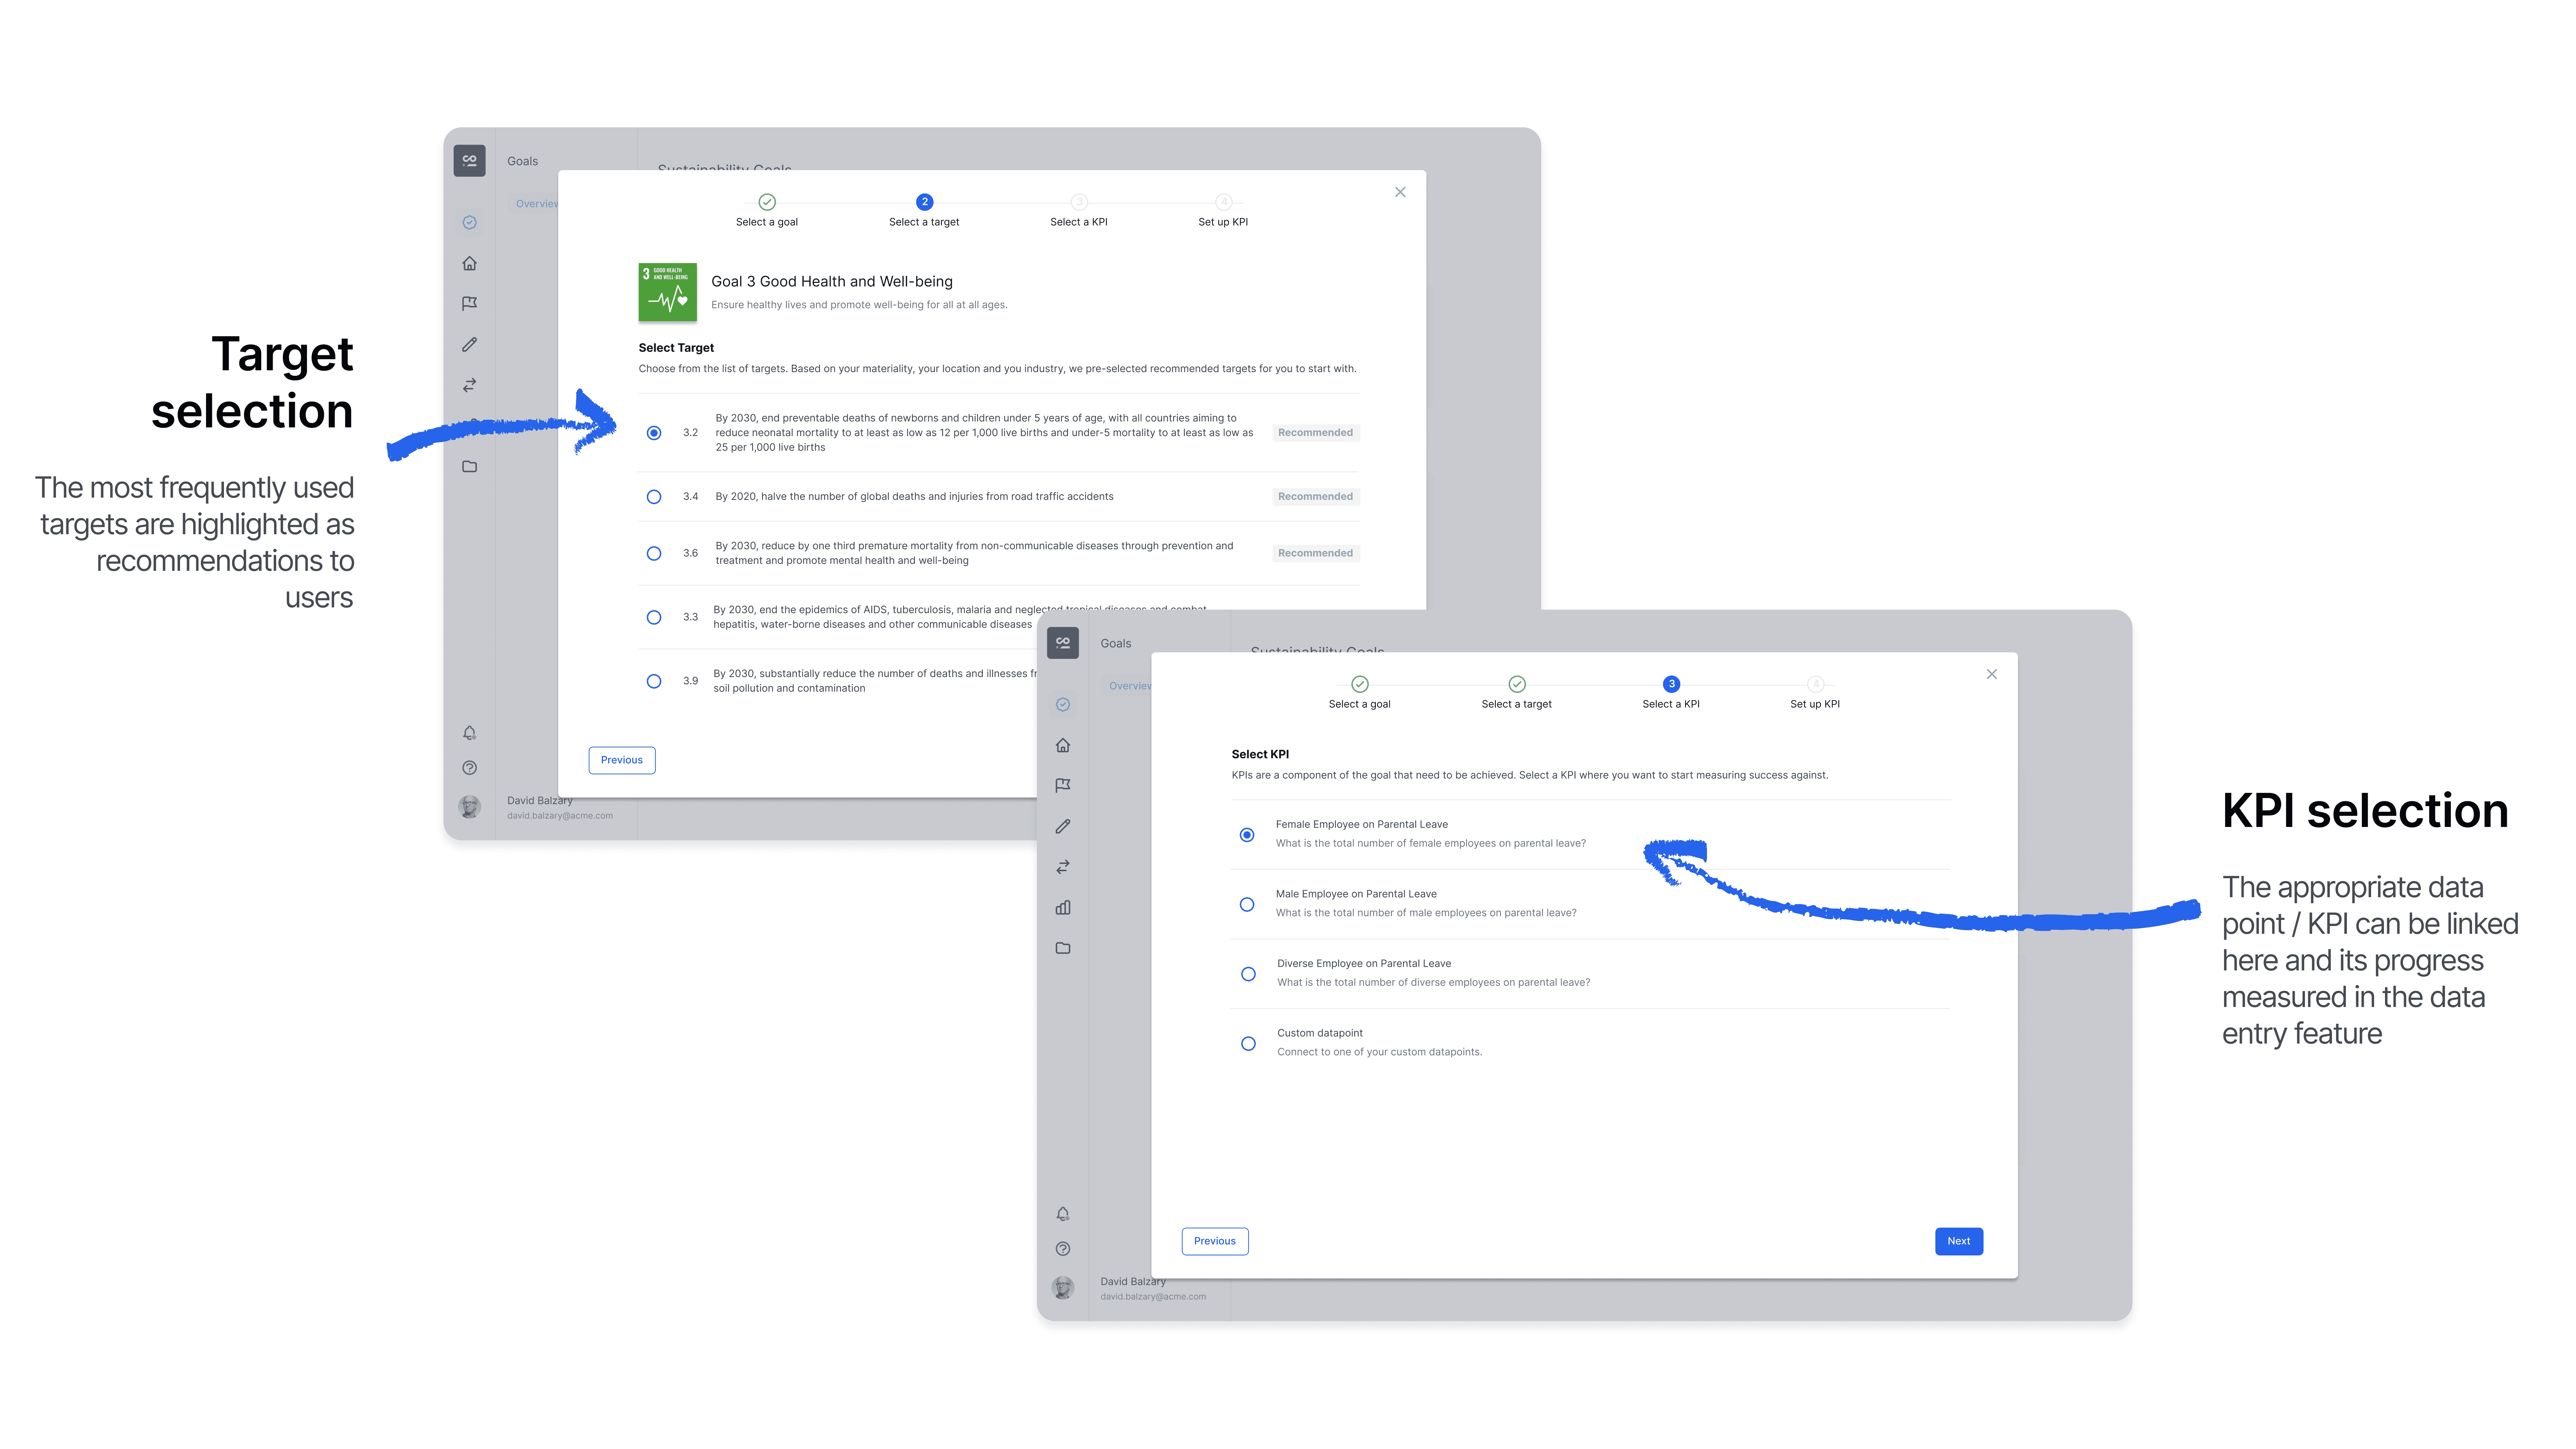Click Recommended badge on target 3.6

pos(1316,553)
